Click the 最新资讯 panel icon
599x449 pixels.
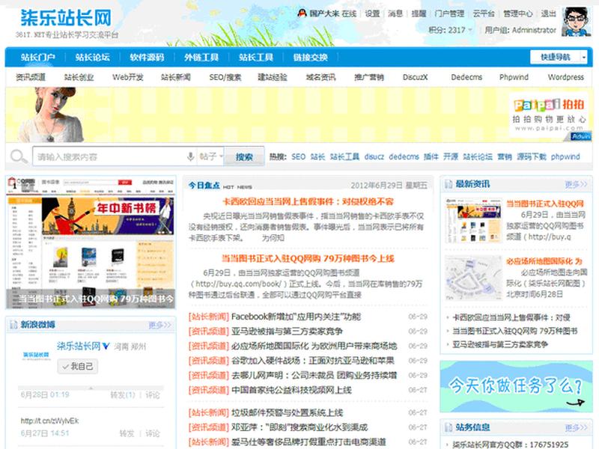(448, 185)
